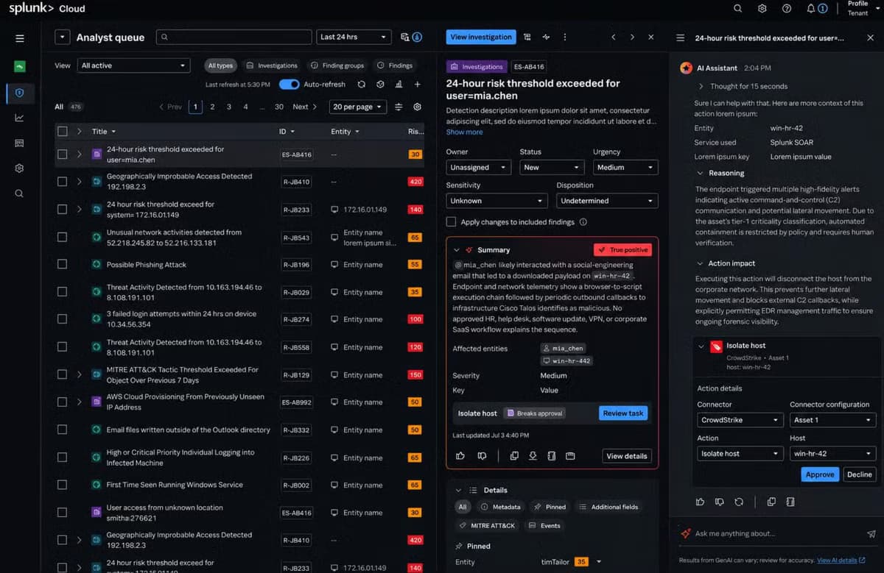
Task: Thumbs down the Summary card
Action: (x=482, y=456)
